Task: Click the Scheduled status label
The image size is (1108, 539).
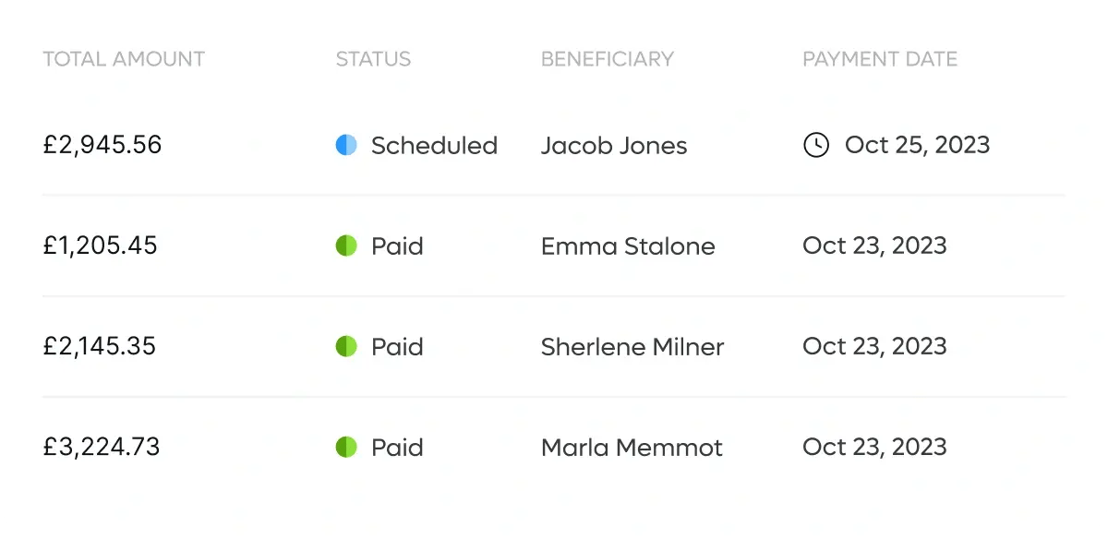Action: 434,146
